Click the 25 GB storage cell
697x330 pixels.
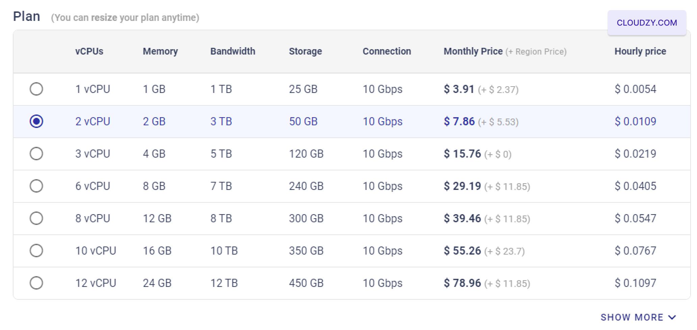pos(303,89)
